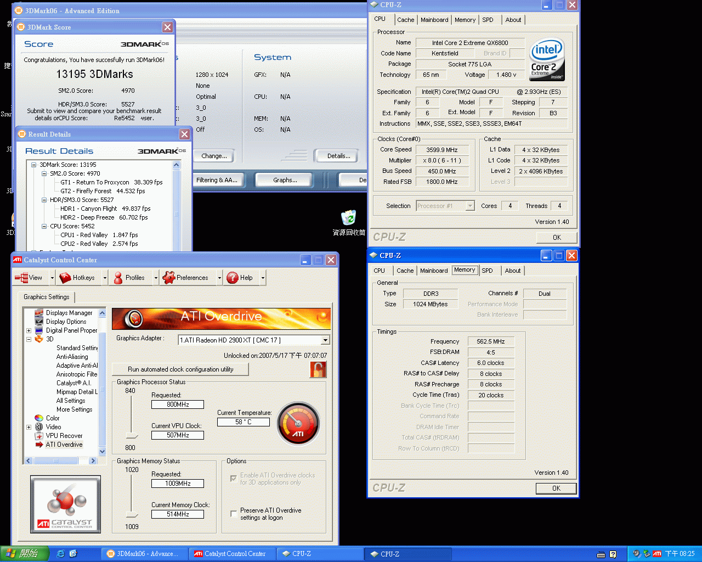Switch to About tab in lower CPU-Z window
The height and width of the screenshot is (562, 702).
click(x=513, y=271)
